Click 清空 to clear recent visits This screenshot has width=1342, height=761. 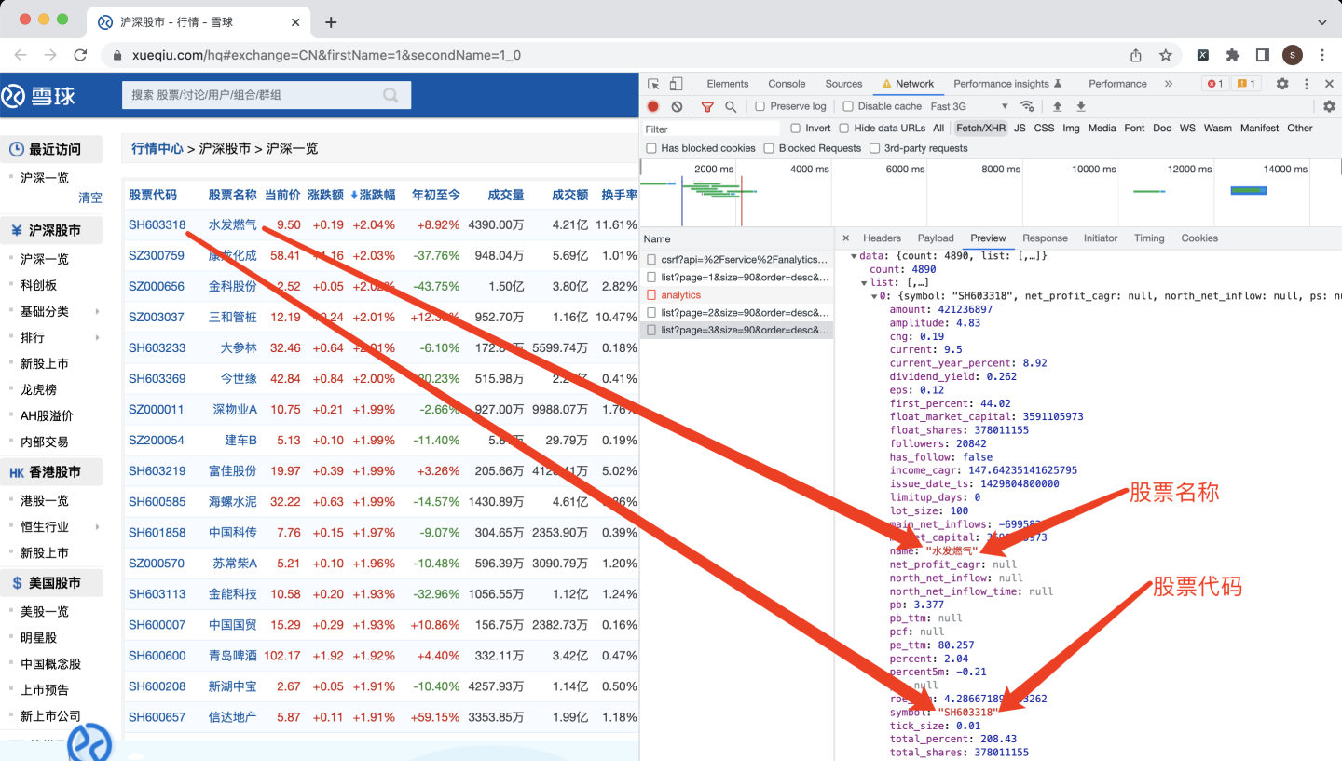tap(90, 197)
